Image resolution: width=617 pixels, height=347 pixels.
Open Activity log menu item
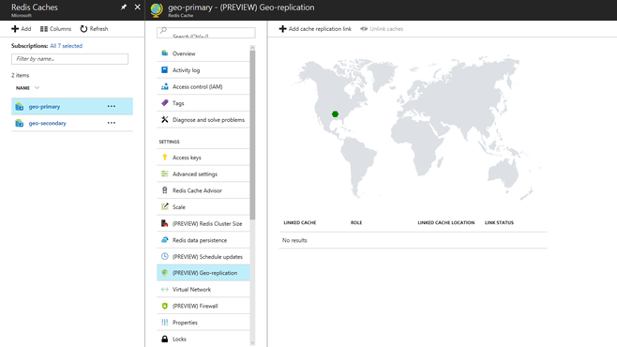(x=203, y=69)
